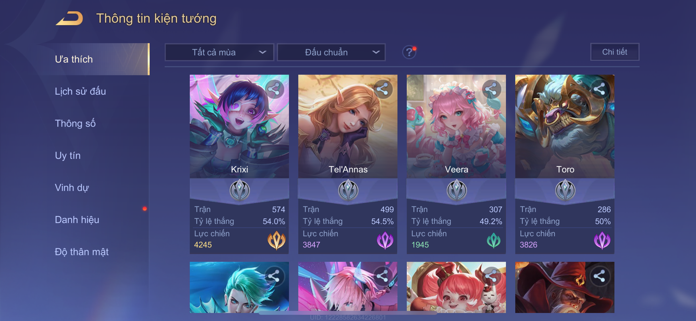
Task: Click the horizontal scrollbar below hero cards
Action: point(348,313)
